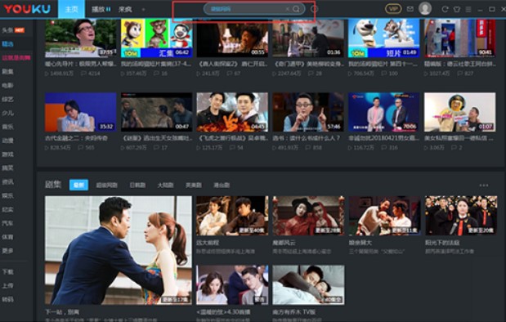
Task: Switch to the 来疯 tab
Action: pos(125,9)
